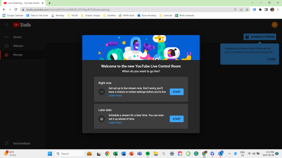This screenshot has width=282, height=158.
Task: Open Settings gear from the taskbar
Action: [x=172, y=154]
